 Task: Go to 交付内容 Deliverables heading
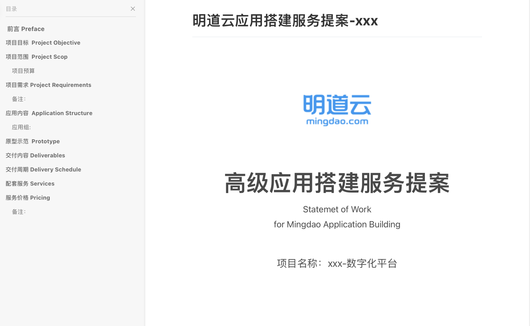(35, 155)
